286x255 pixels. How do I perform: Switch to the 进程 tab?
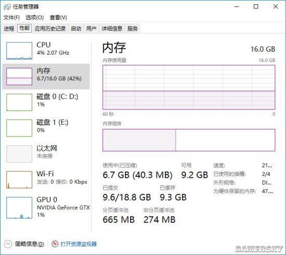[9, 29]
